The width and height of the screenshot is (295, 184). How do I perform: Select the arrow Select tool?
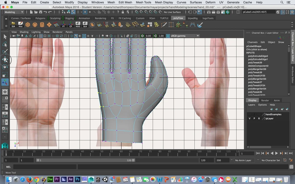click(x=5, y=37)
